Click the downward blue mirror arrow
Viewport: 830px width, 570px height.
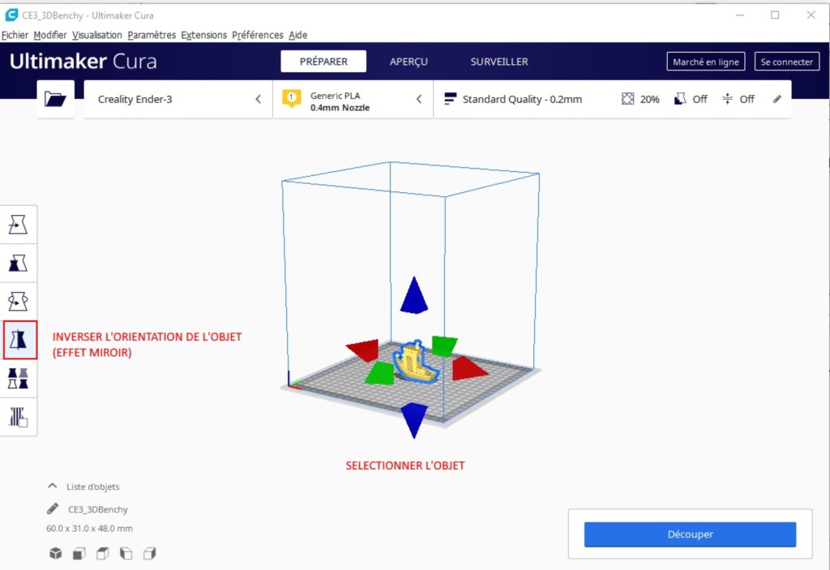(414, 421)
